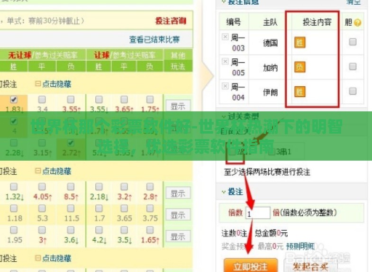Collapse 点击隐藏 above the 1.32 odds row
This screenshot has height=272, width=372.
tap(54, 171)
